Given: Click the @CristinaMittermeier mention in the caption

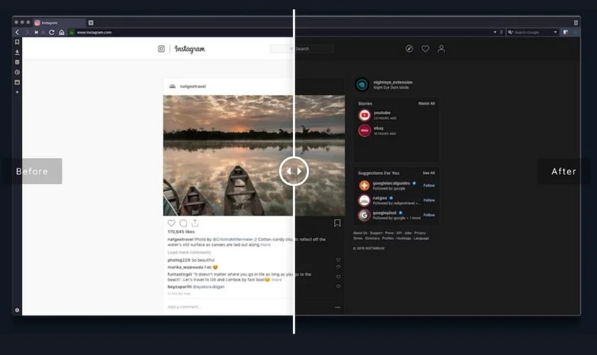Looking at the screenshot, I should [232, 239].
